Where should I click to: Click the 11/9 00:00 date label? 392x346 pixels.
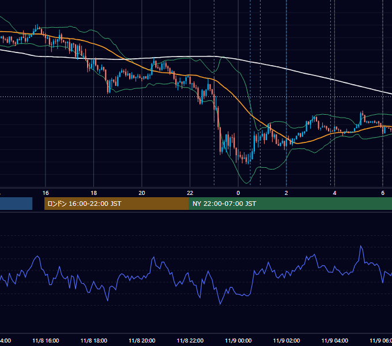coord(238,340)
